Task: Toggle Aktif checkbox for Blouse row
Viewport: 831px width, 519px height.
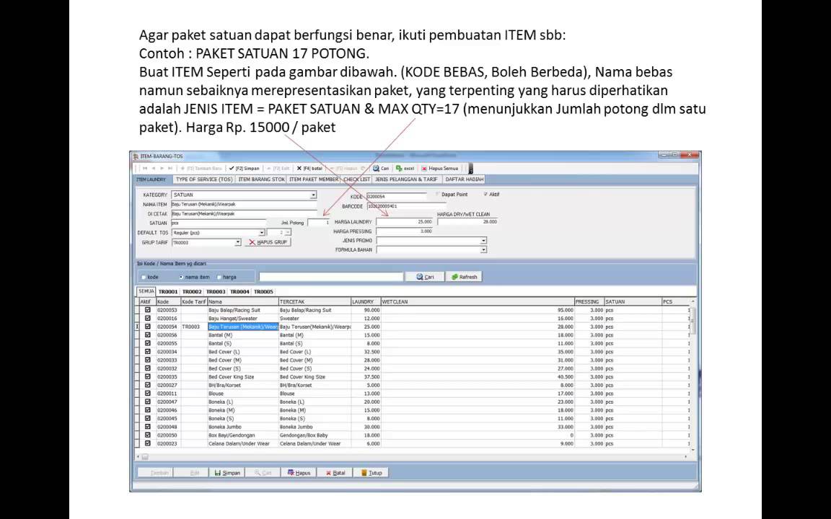Action: coord(147,394)
